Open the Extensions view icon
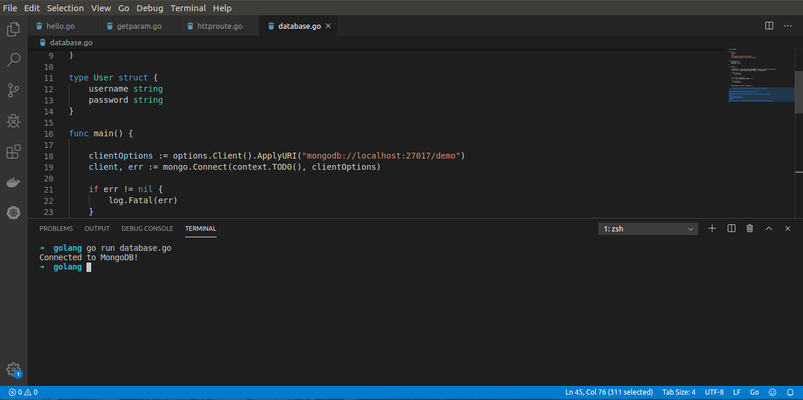Image resolution: width=803 pixels, height=400 pixels. click(x=14, y=152)
